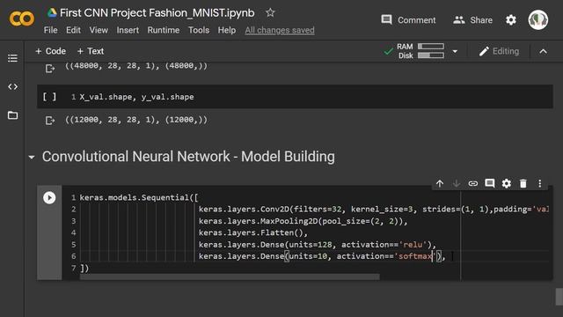The image size is (563, 317).
Task: Run the keras Sequential model cell
Action: (x=49, y=197)
